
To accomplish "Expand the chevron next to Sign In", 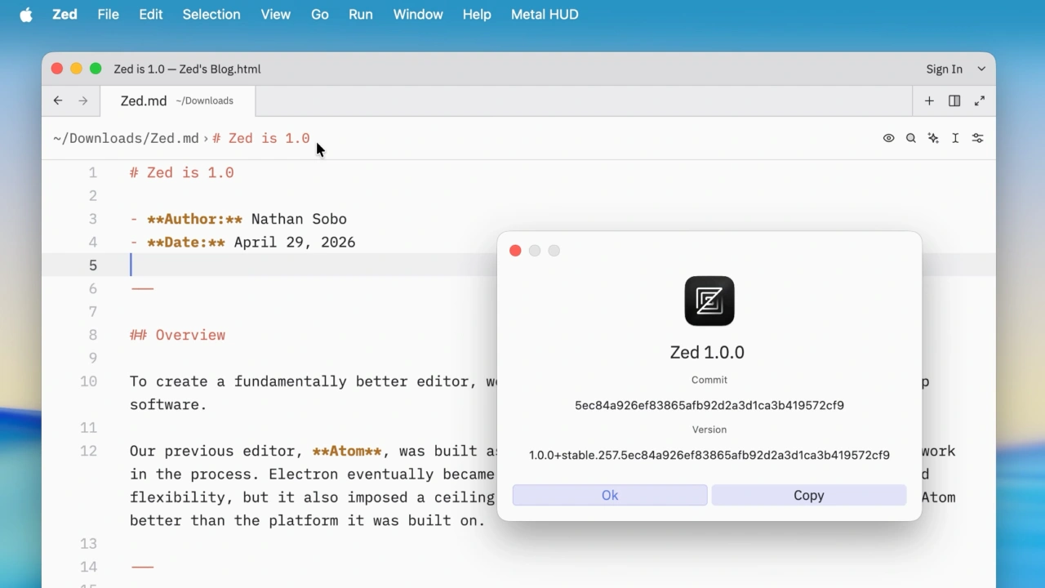I will click(x=981, y=69).
